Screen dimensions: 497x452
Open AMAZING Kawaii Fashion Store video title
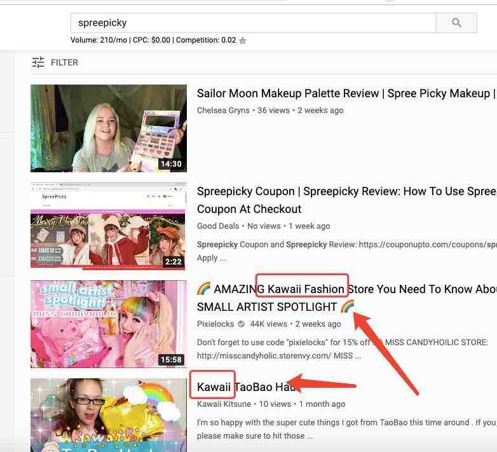(346, 298)
